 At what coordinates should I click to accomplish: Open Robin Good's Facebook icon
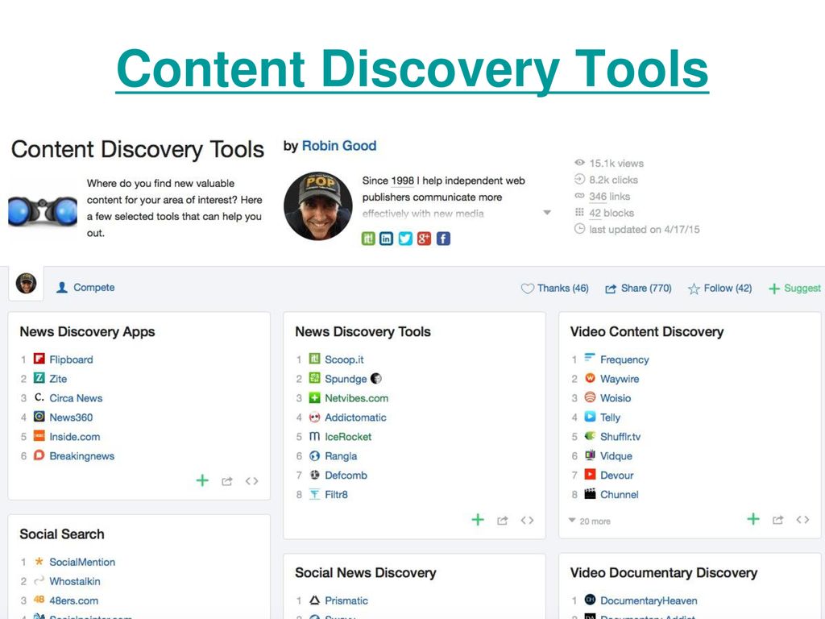[443, 239]
